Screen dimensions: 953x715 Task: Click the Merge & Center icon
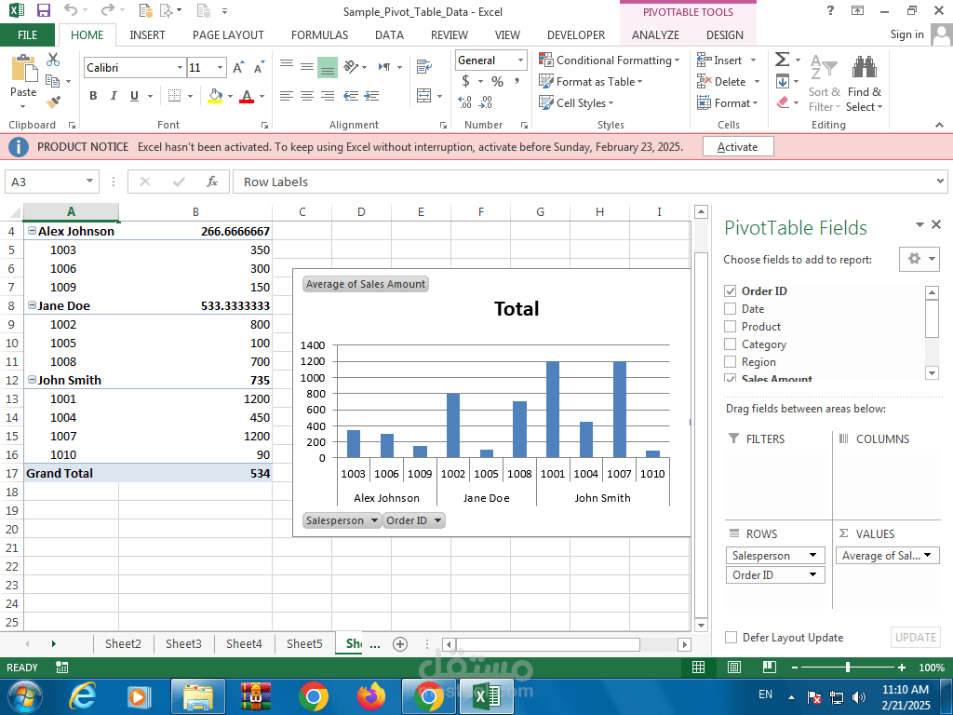coord(423,96)
